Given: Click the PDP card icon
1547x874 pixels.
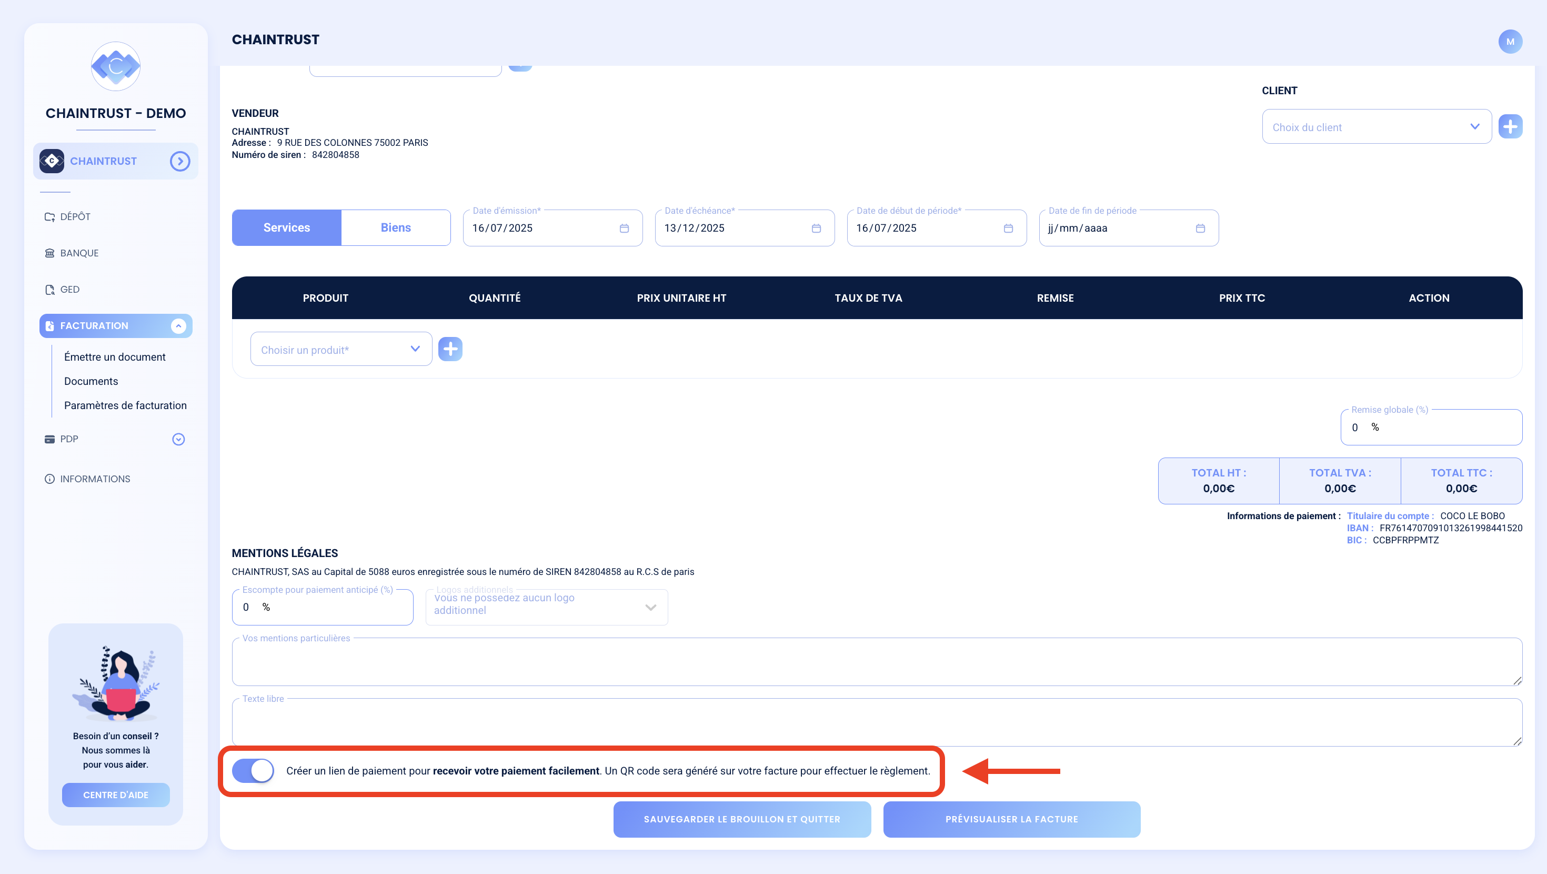Looking at the screenshot, I should coord(50,440).
